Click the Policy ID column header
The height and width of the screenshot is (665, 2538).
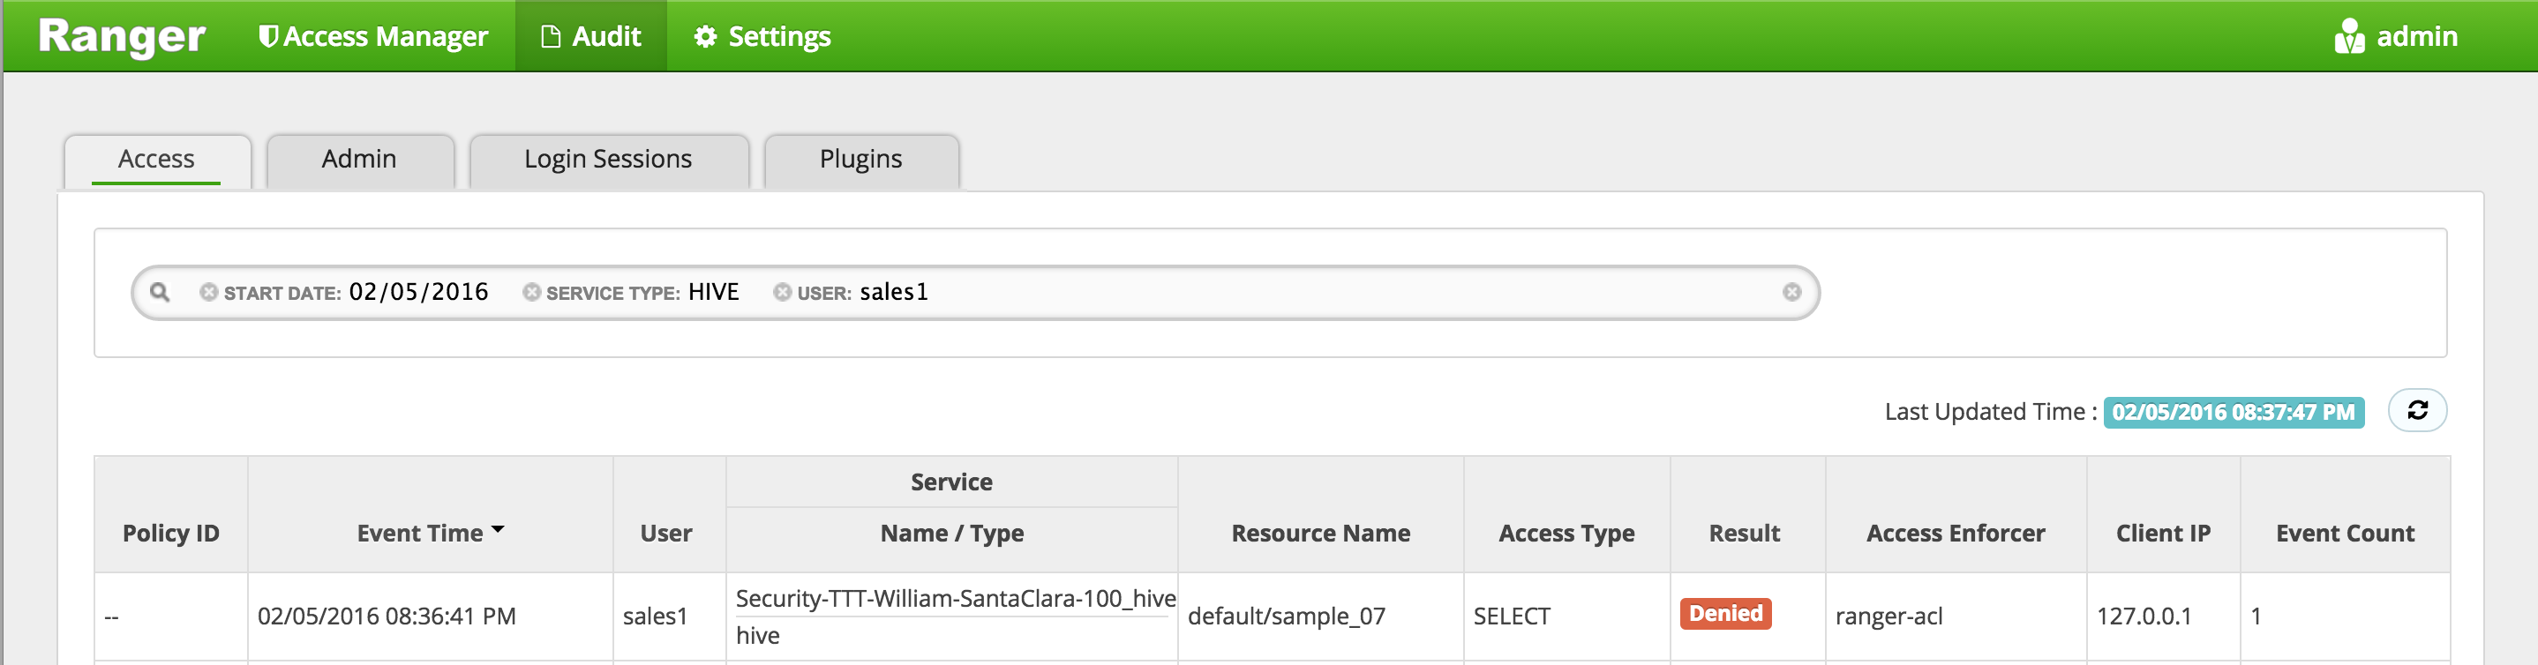171,533
